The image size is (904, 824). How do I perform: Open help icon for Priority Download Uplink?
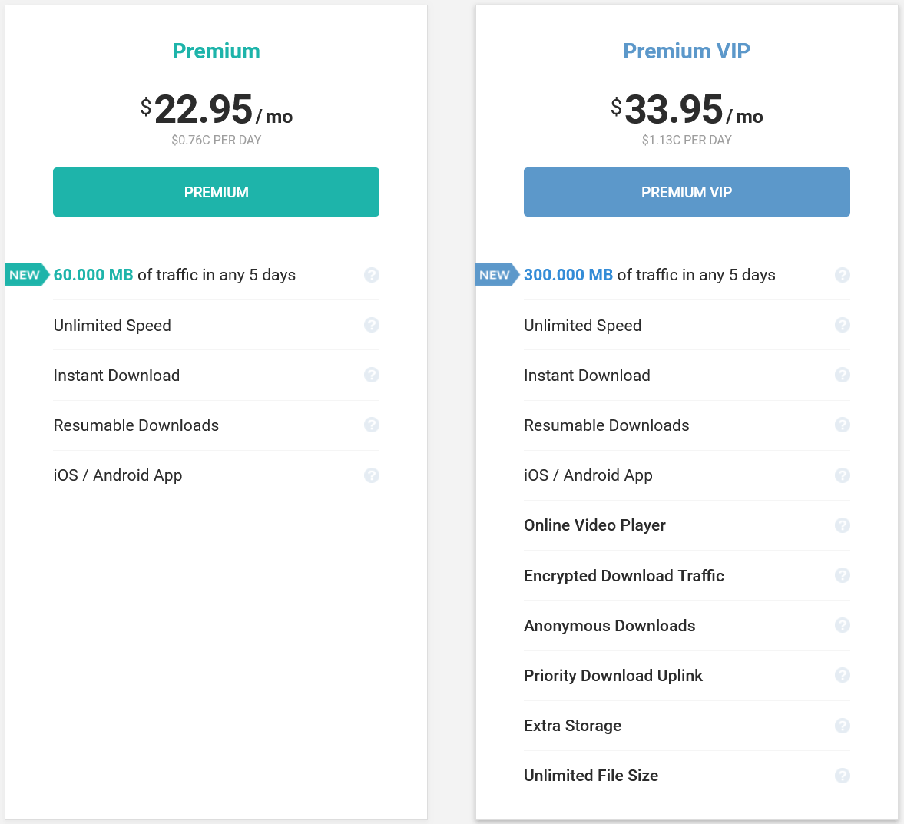click(843, 676)
